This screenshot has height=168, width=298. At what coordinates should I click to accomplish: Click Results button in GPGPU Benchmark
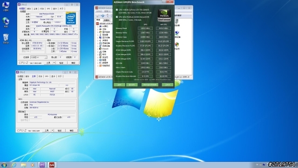pos(132,84)
